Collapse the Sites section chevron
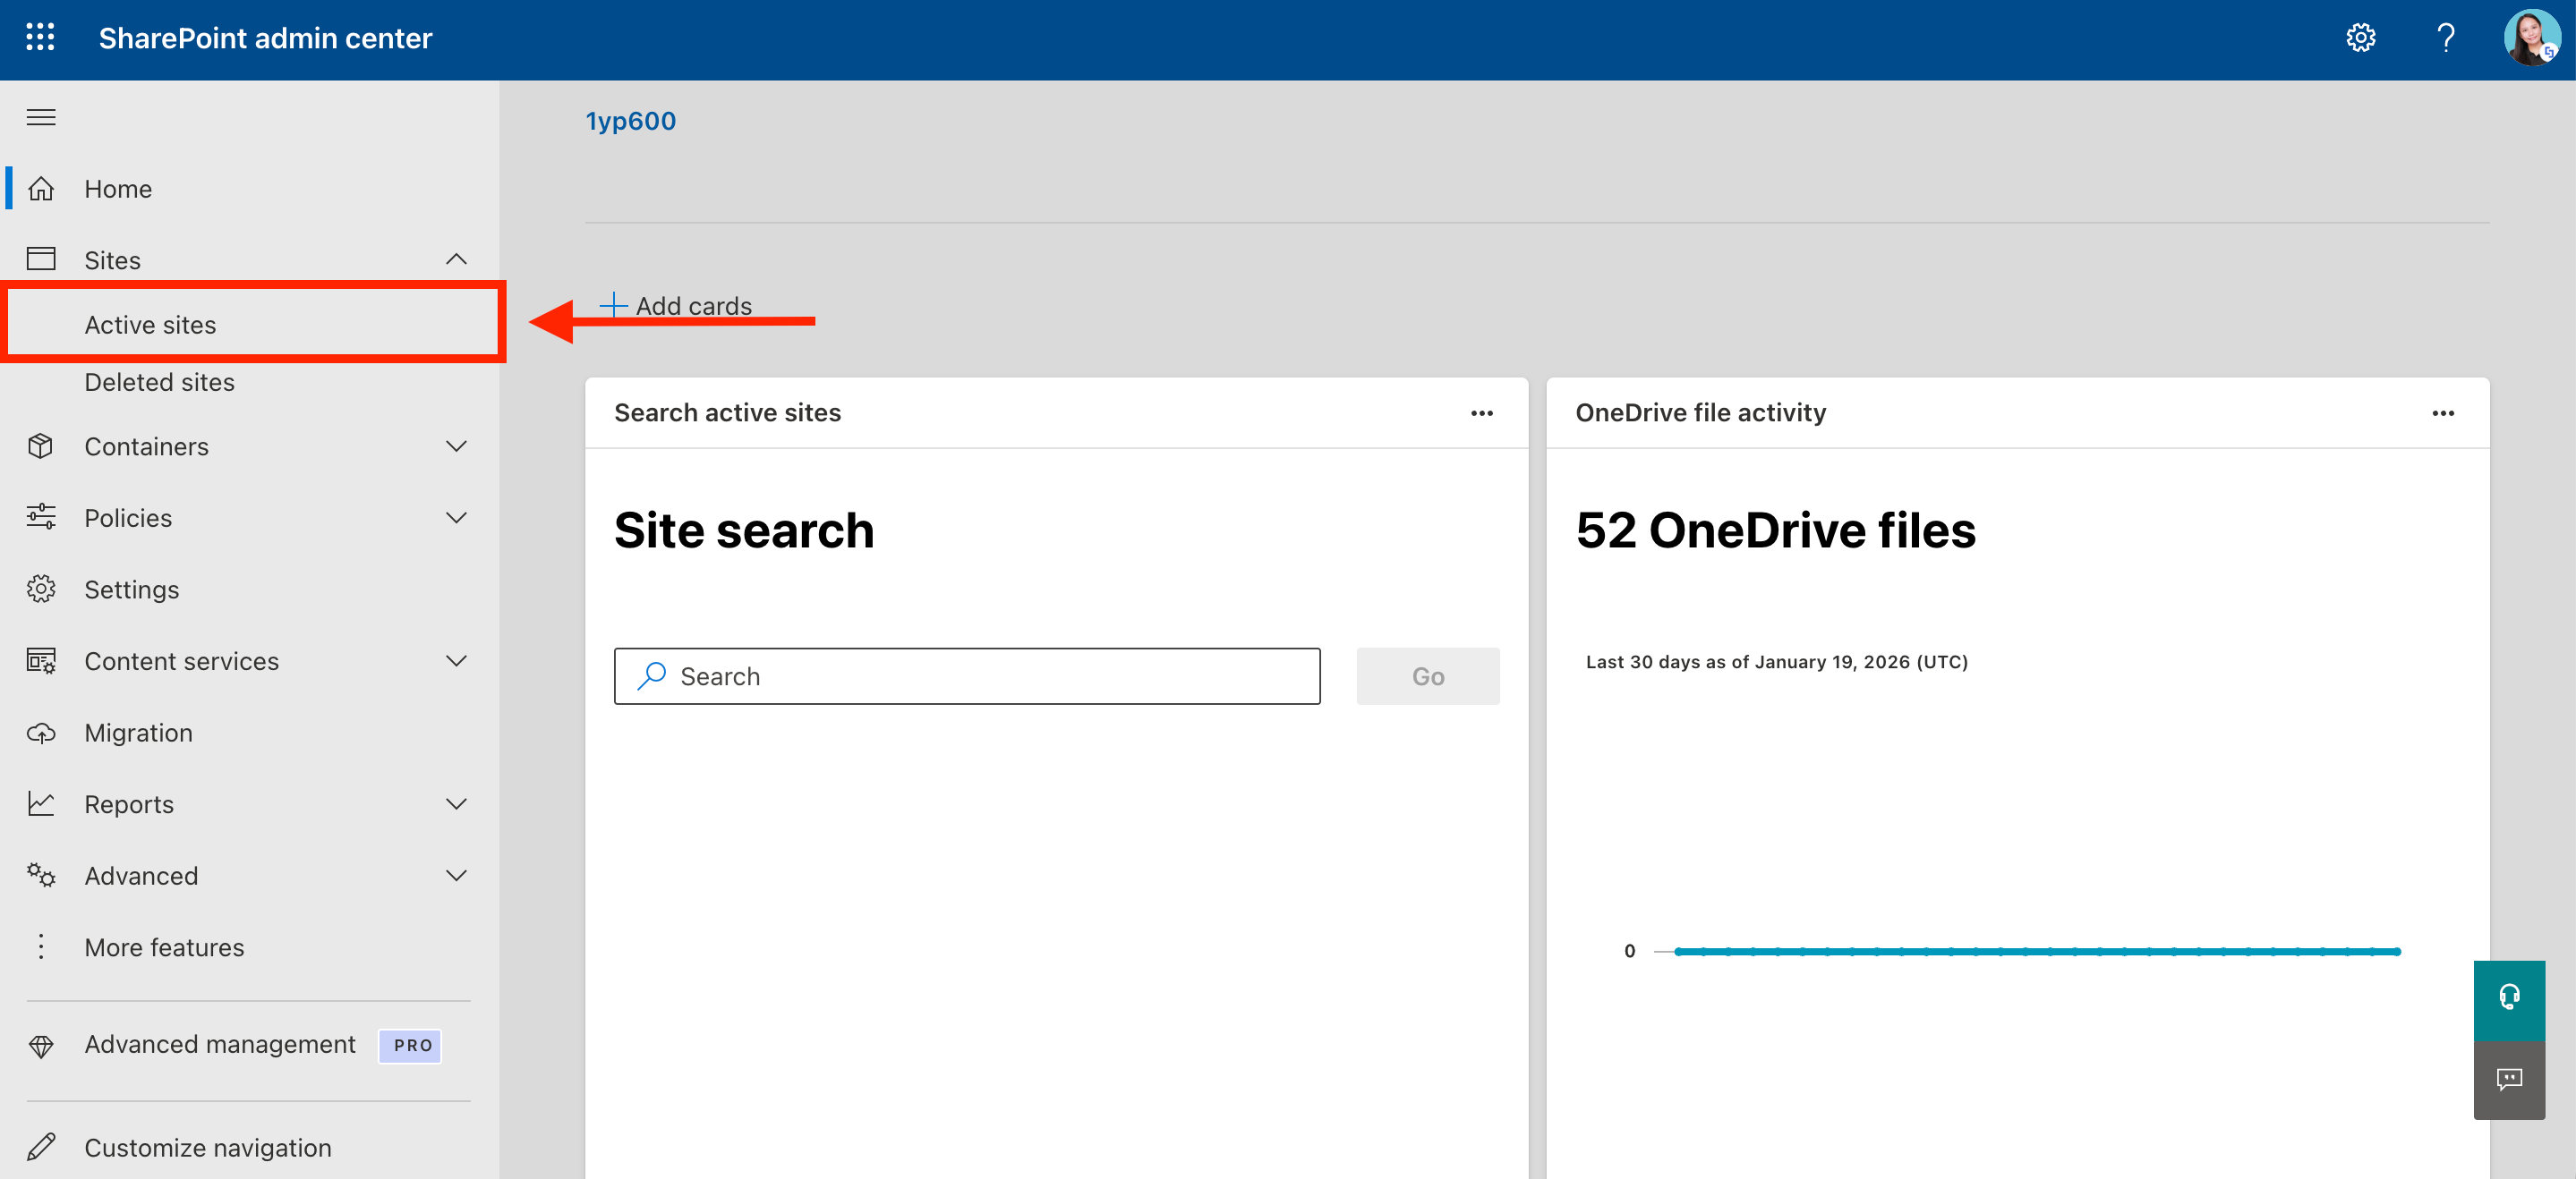 click(x=456, y=259)
